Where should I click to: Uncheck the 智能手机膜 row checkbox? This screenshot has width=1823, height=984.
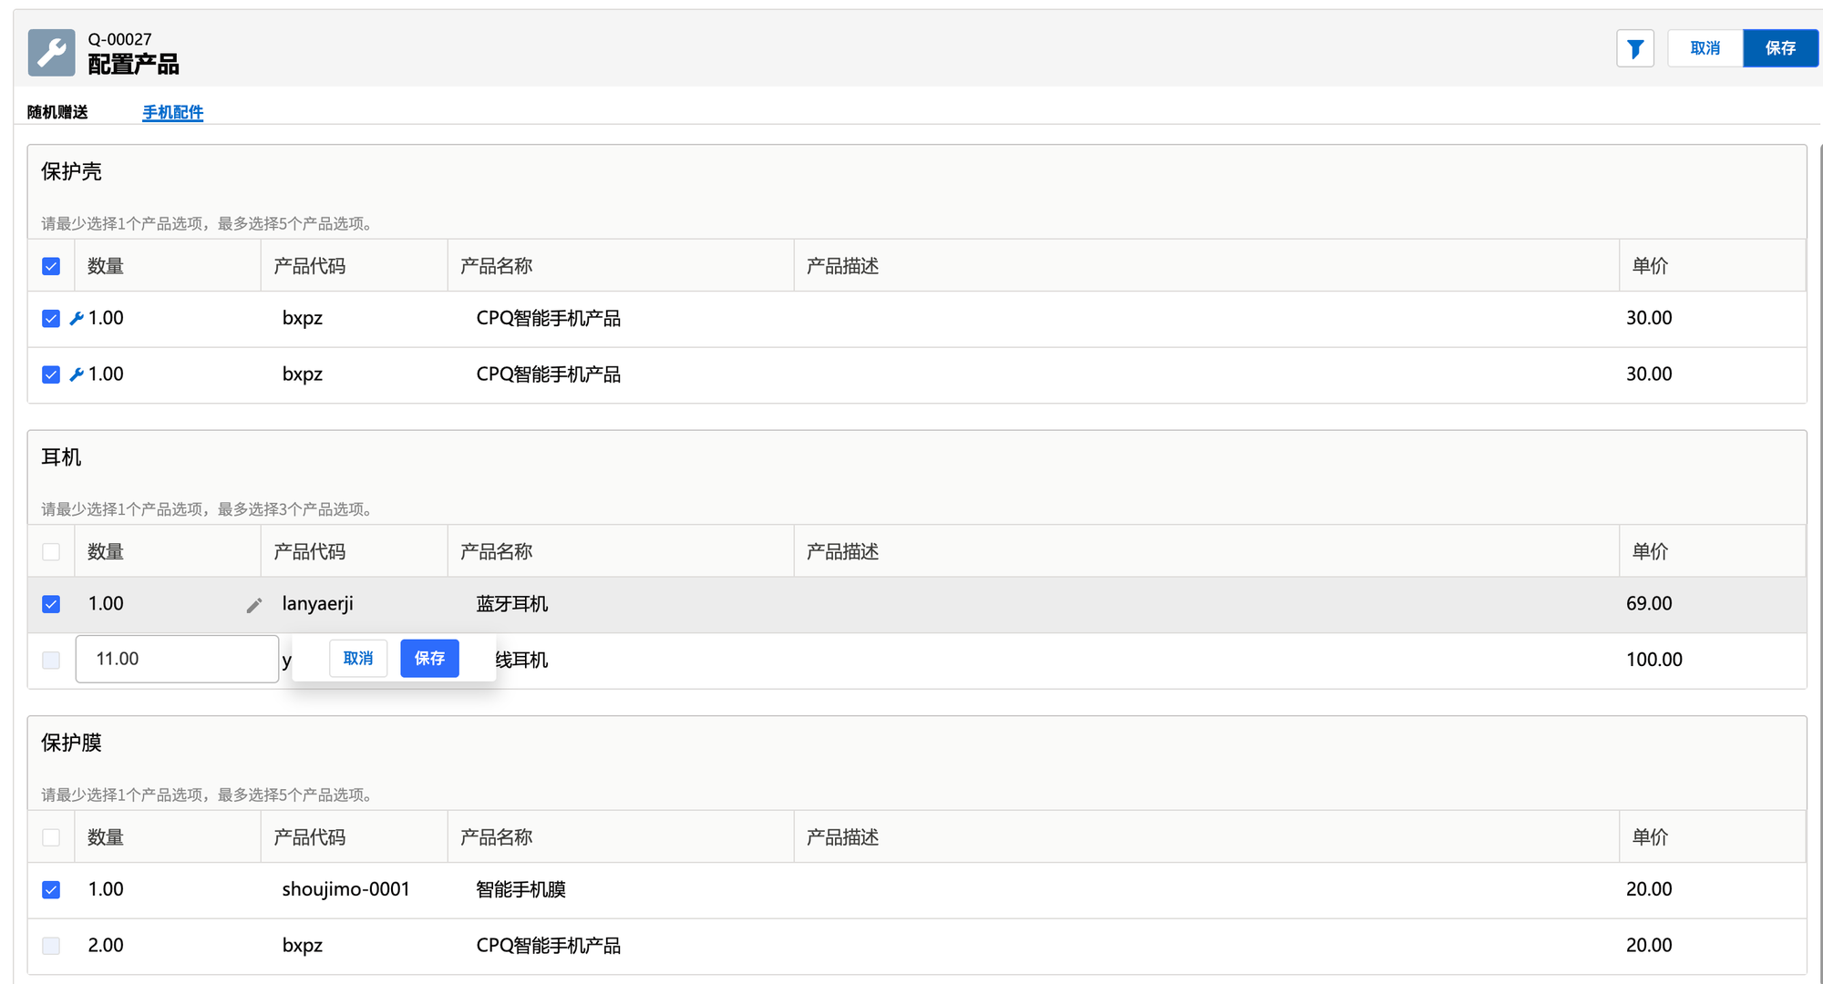pyautogui.click(x=51, y=889)
